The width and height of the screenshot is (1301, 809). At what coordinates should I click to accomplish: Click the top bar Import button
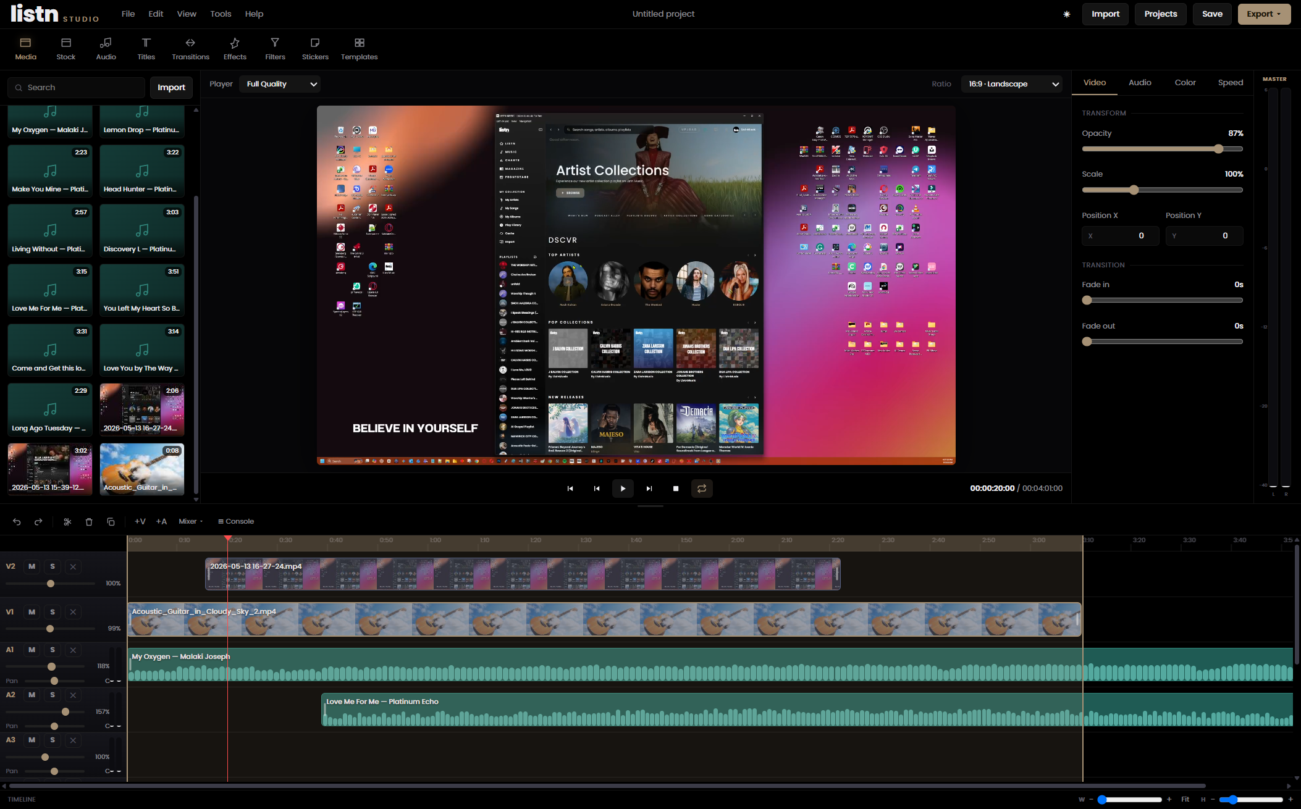point(1105,14)
